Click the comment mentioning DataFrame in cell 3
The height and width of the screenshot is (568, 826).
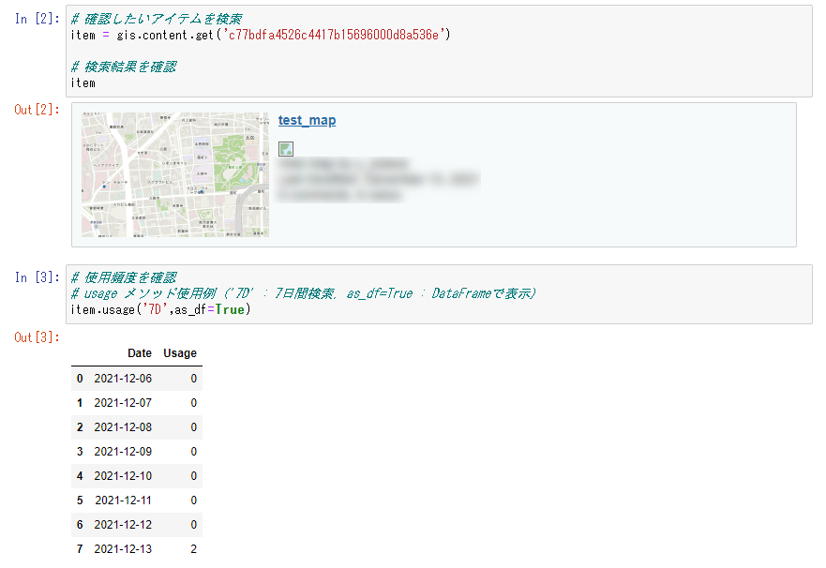[x=304, y=293]
